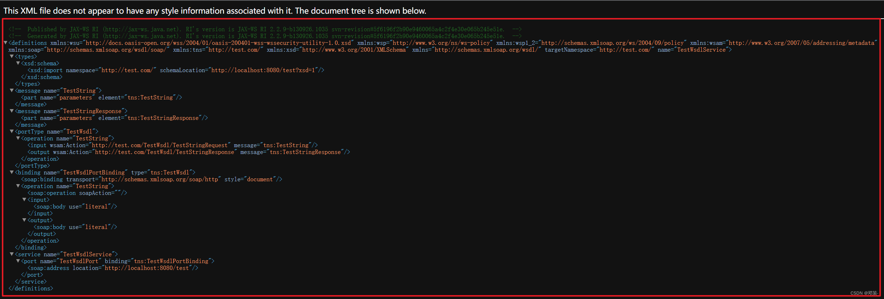Click the part line with element="tns:TestStringResponse"
The height and width of the screenshot is (299, 884).
point(115,118)
